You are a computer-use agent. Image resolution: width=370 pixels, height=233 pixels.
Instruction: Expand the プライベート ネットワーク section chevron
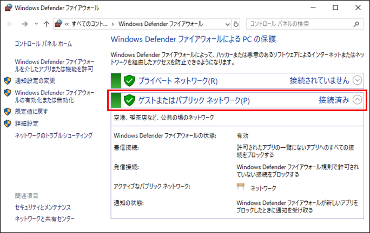pos(357,80)
